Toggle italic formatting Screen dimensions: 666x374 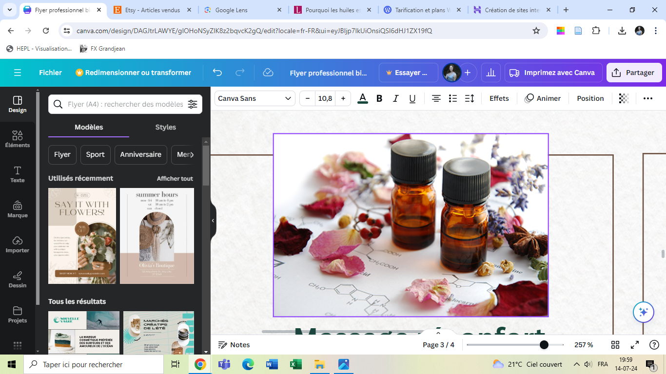click(396, 98)
